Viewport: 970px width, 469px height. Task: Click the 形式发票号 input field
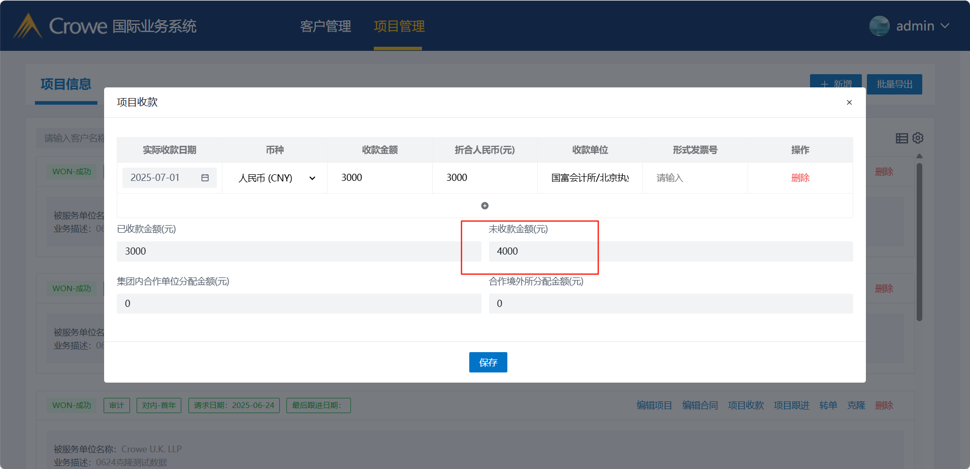[695, 178]
